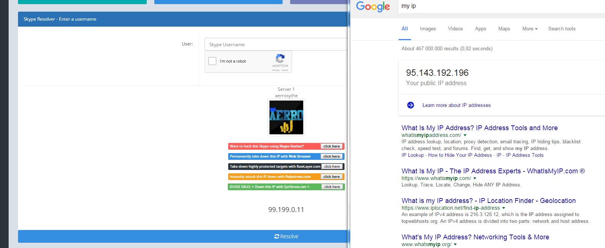The height and width of the screenshot is (248, 605).
Task: Switch to the Images tab
Action: (428, 29)
